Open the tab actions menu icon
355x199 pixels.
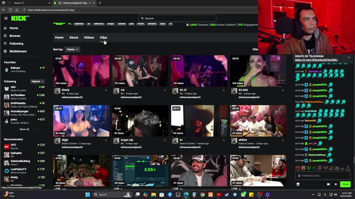point(4,3)
